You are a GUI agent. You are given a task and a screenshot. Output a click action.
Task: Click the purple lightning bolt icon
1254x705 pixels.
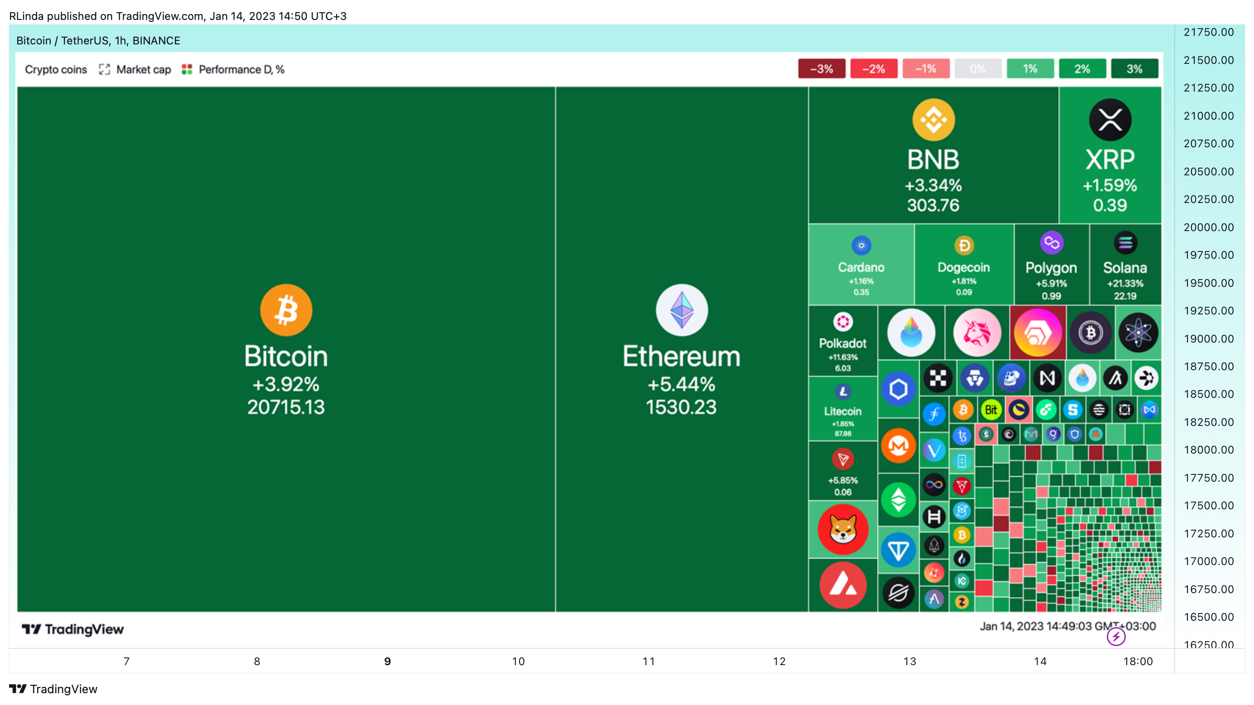pos(1116,636)
